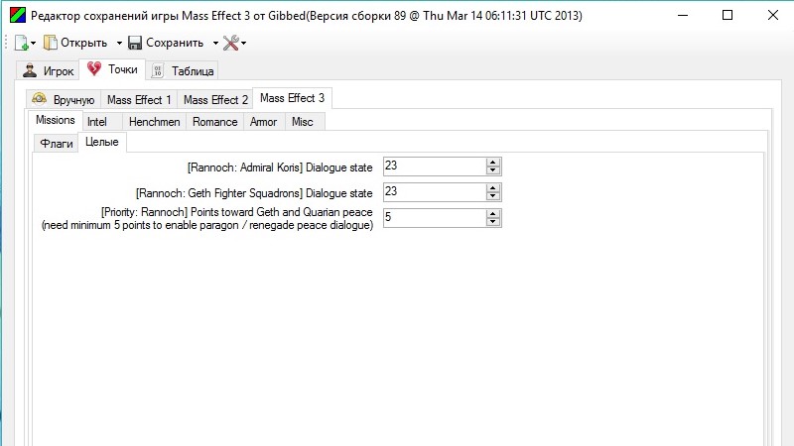Open the Таблица tab
Viewport: 794px width, 446px height.
click(x=184, y=70)
